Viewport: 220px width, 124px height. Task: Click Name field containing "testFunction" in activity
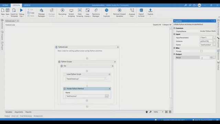point(85,96)
